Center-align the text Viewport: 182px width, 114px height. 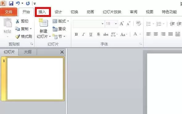click(x=156, y=34)
